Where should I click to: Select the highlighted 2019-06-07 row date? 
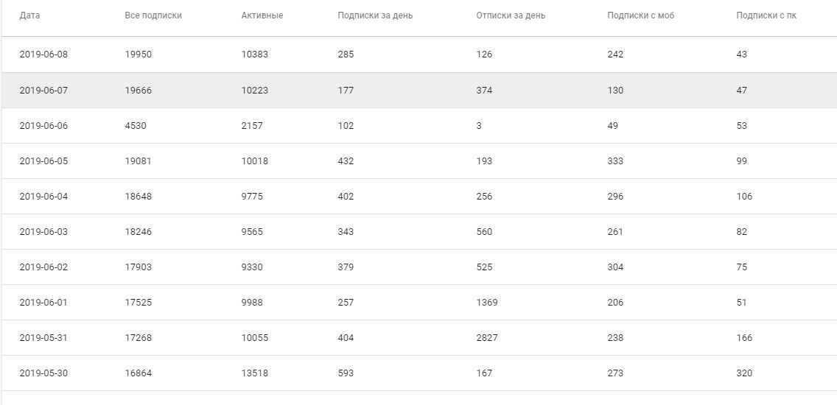pos(43,91)
